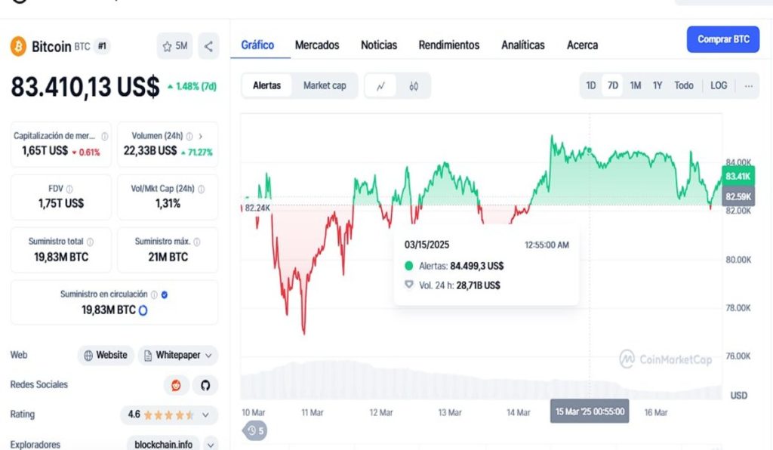Click the share icon beside Bitcoin
The height and width of the screenshot is (450, 773).
point(208,46)
